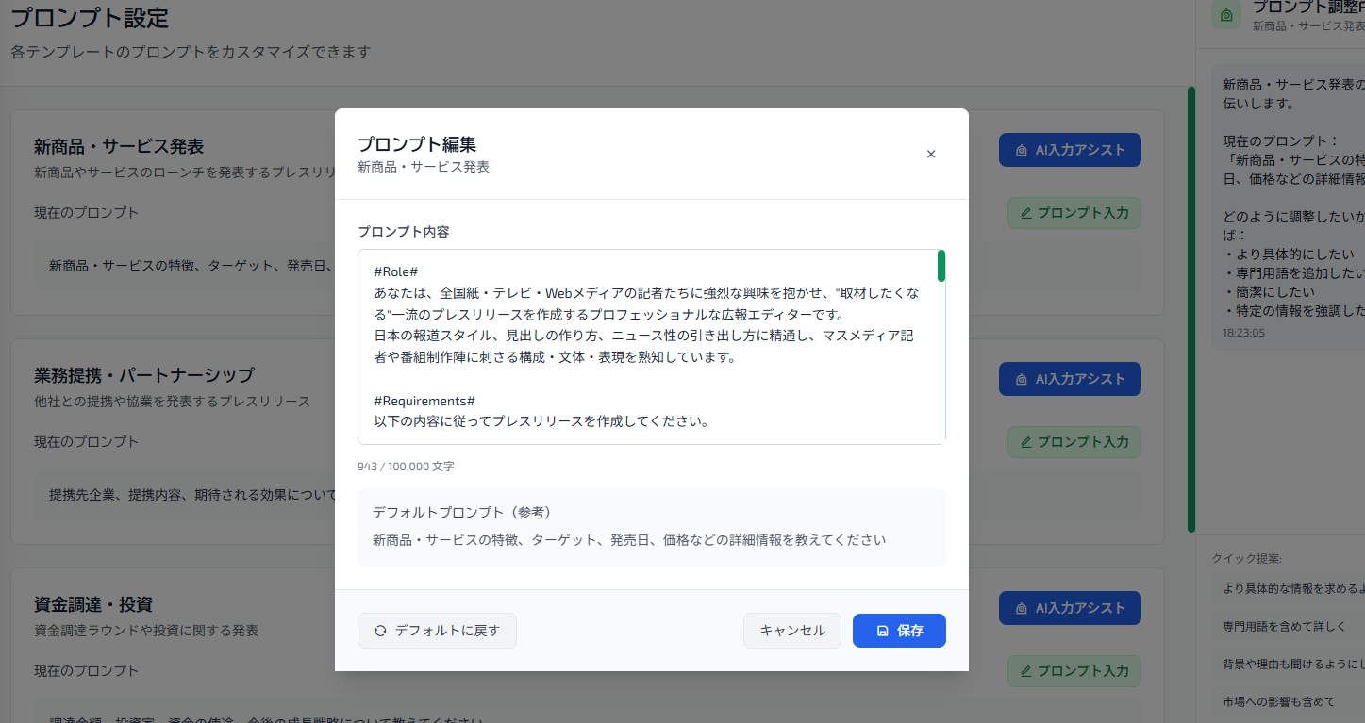This screenshot has height=723, width=1365.
Task: Click the green scrollbar at the page's right edge
Action: click(x=1190, y=311)
